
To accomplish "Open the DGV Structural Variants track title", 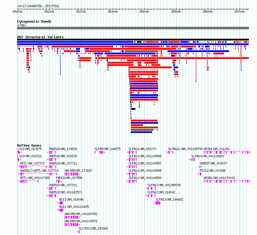I will point(40,37).
